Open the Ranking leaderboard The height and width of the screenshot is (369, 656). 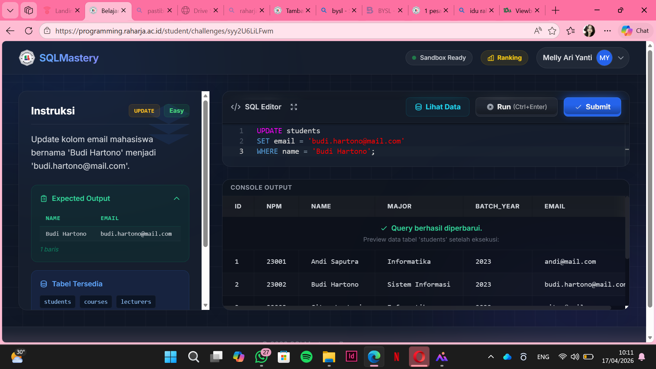point(504,58)
